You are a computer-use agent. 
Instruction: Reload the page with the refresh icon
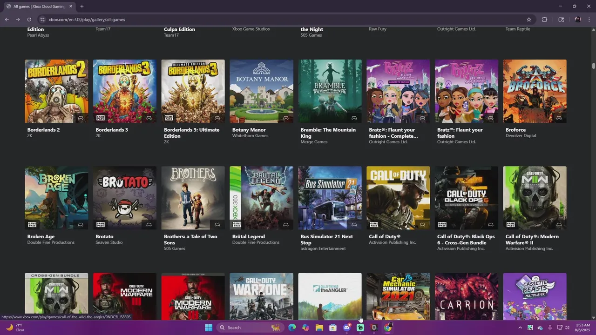29,20
